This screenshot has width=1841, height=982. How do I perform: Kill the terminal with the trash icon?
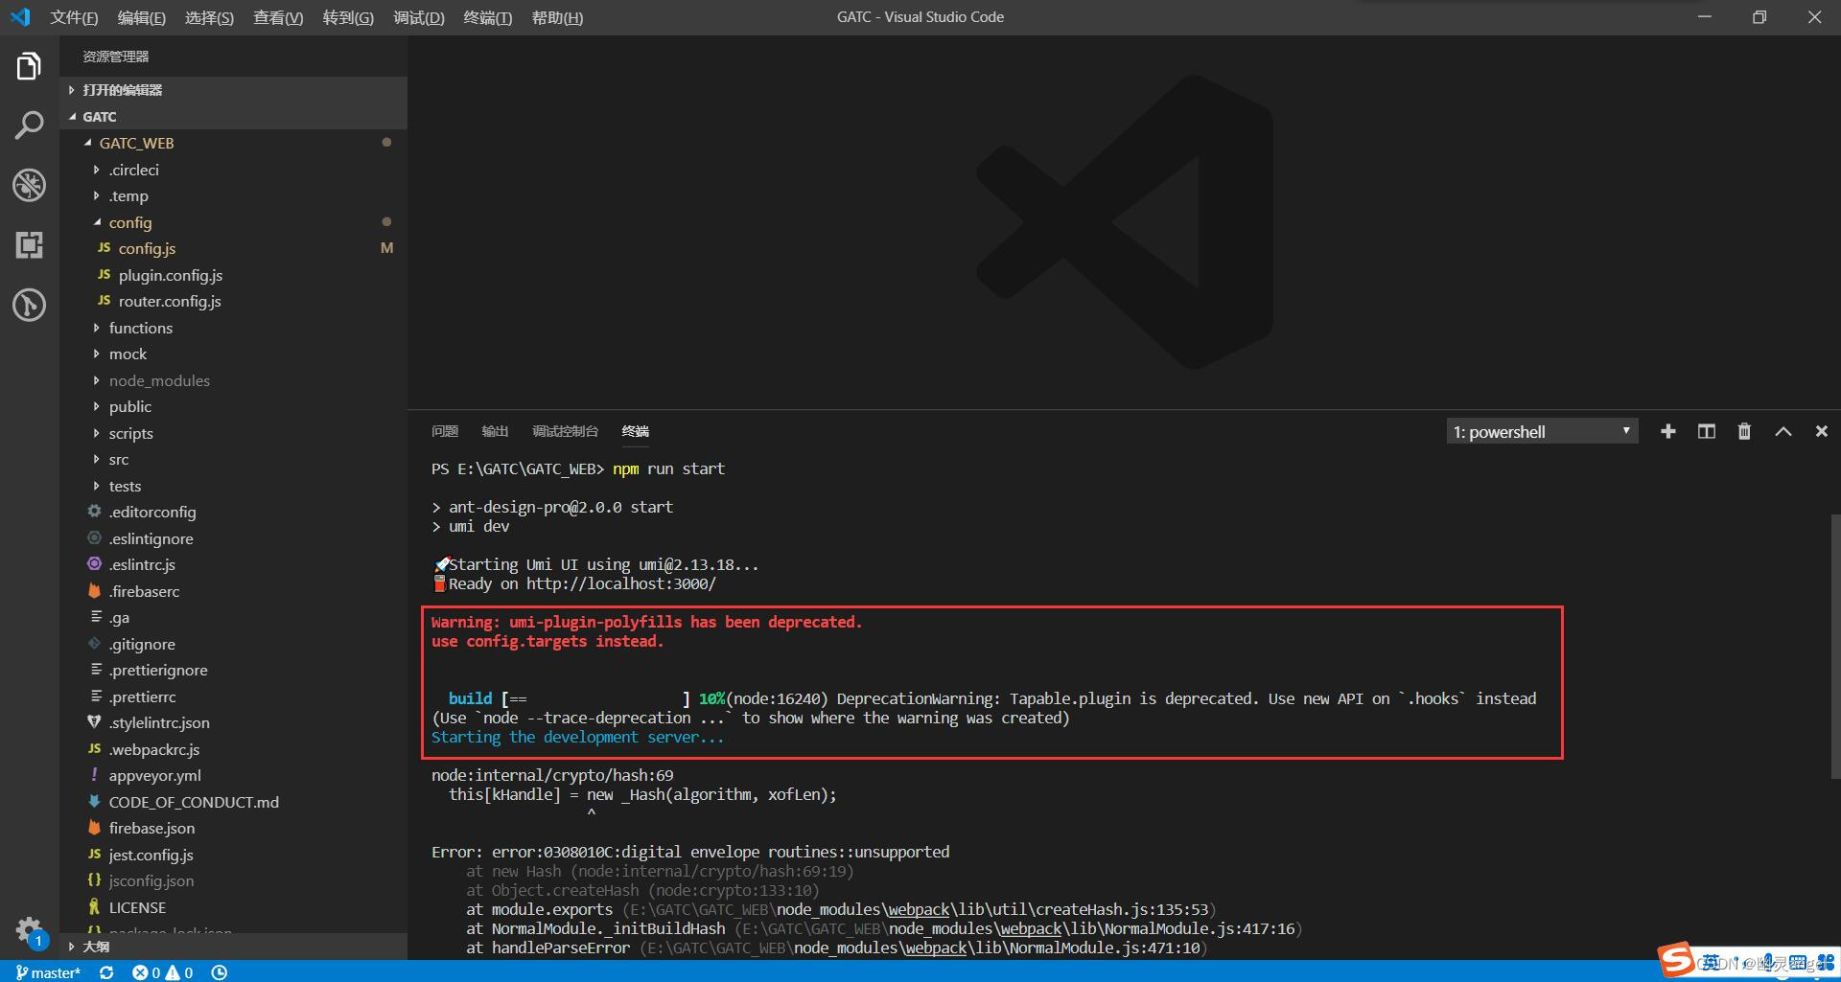(1744, 431)
